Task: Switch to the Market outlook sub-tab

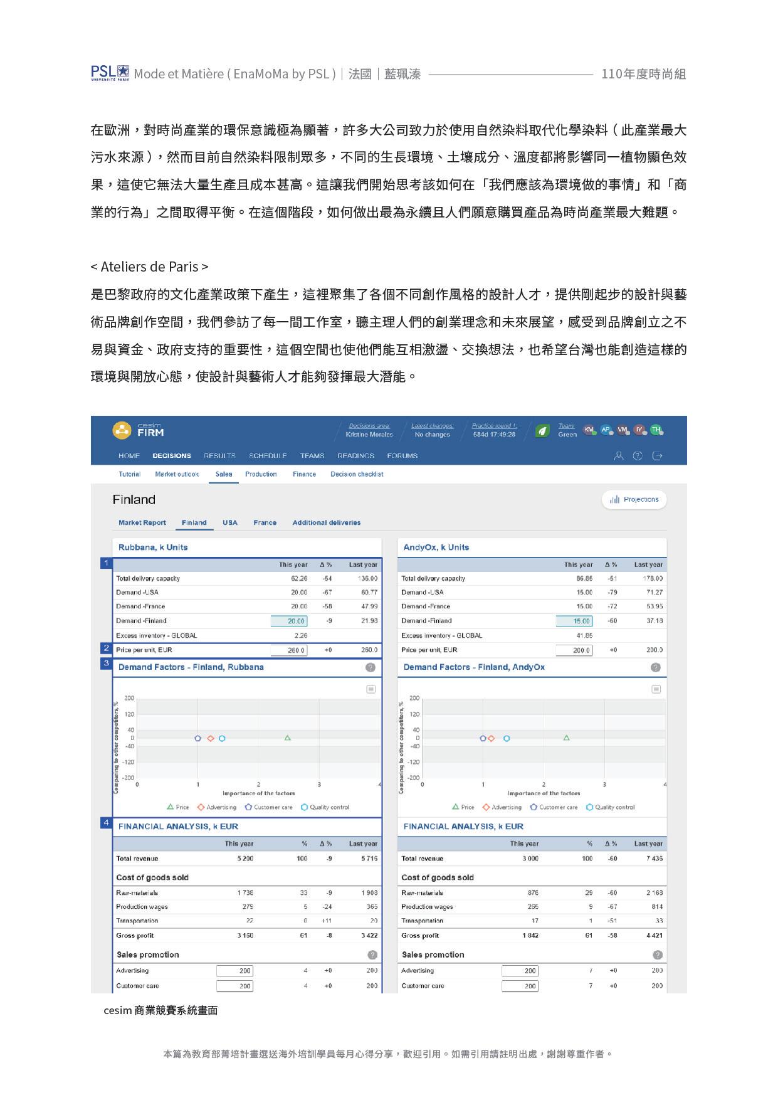Action: click(177, 474)
